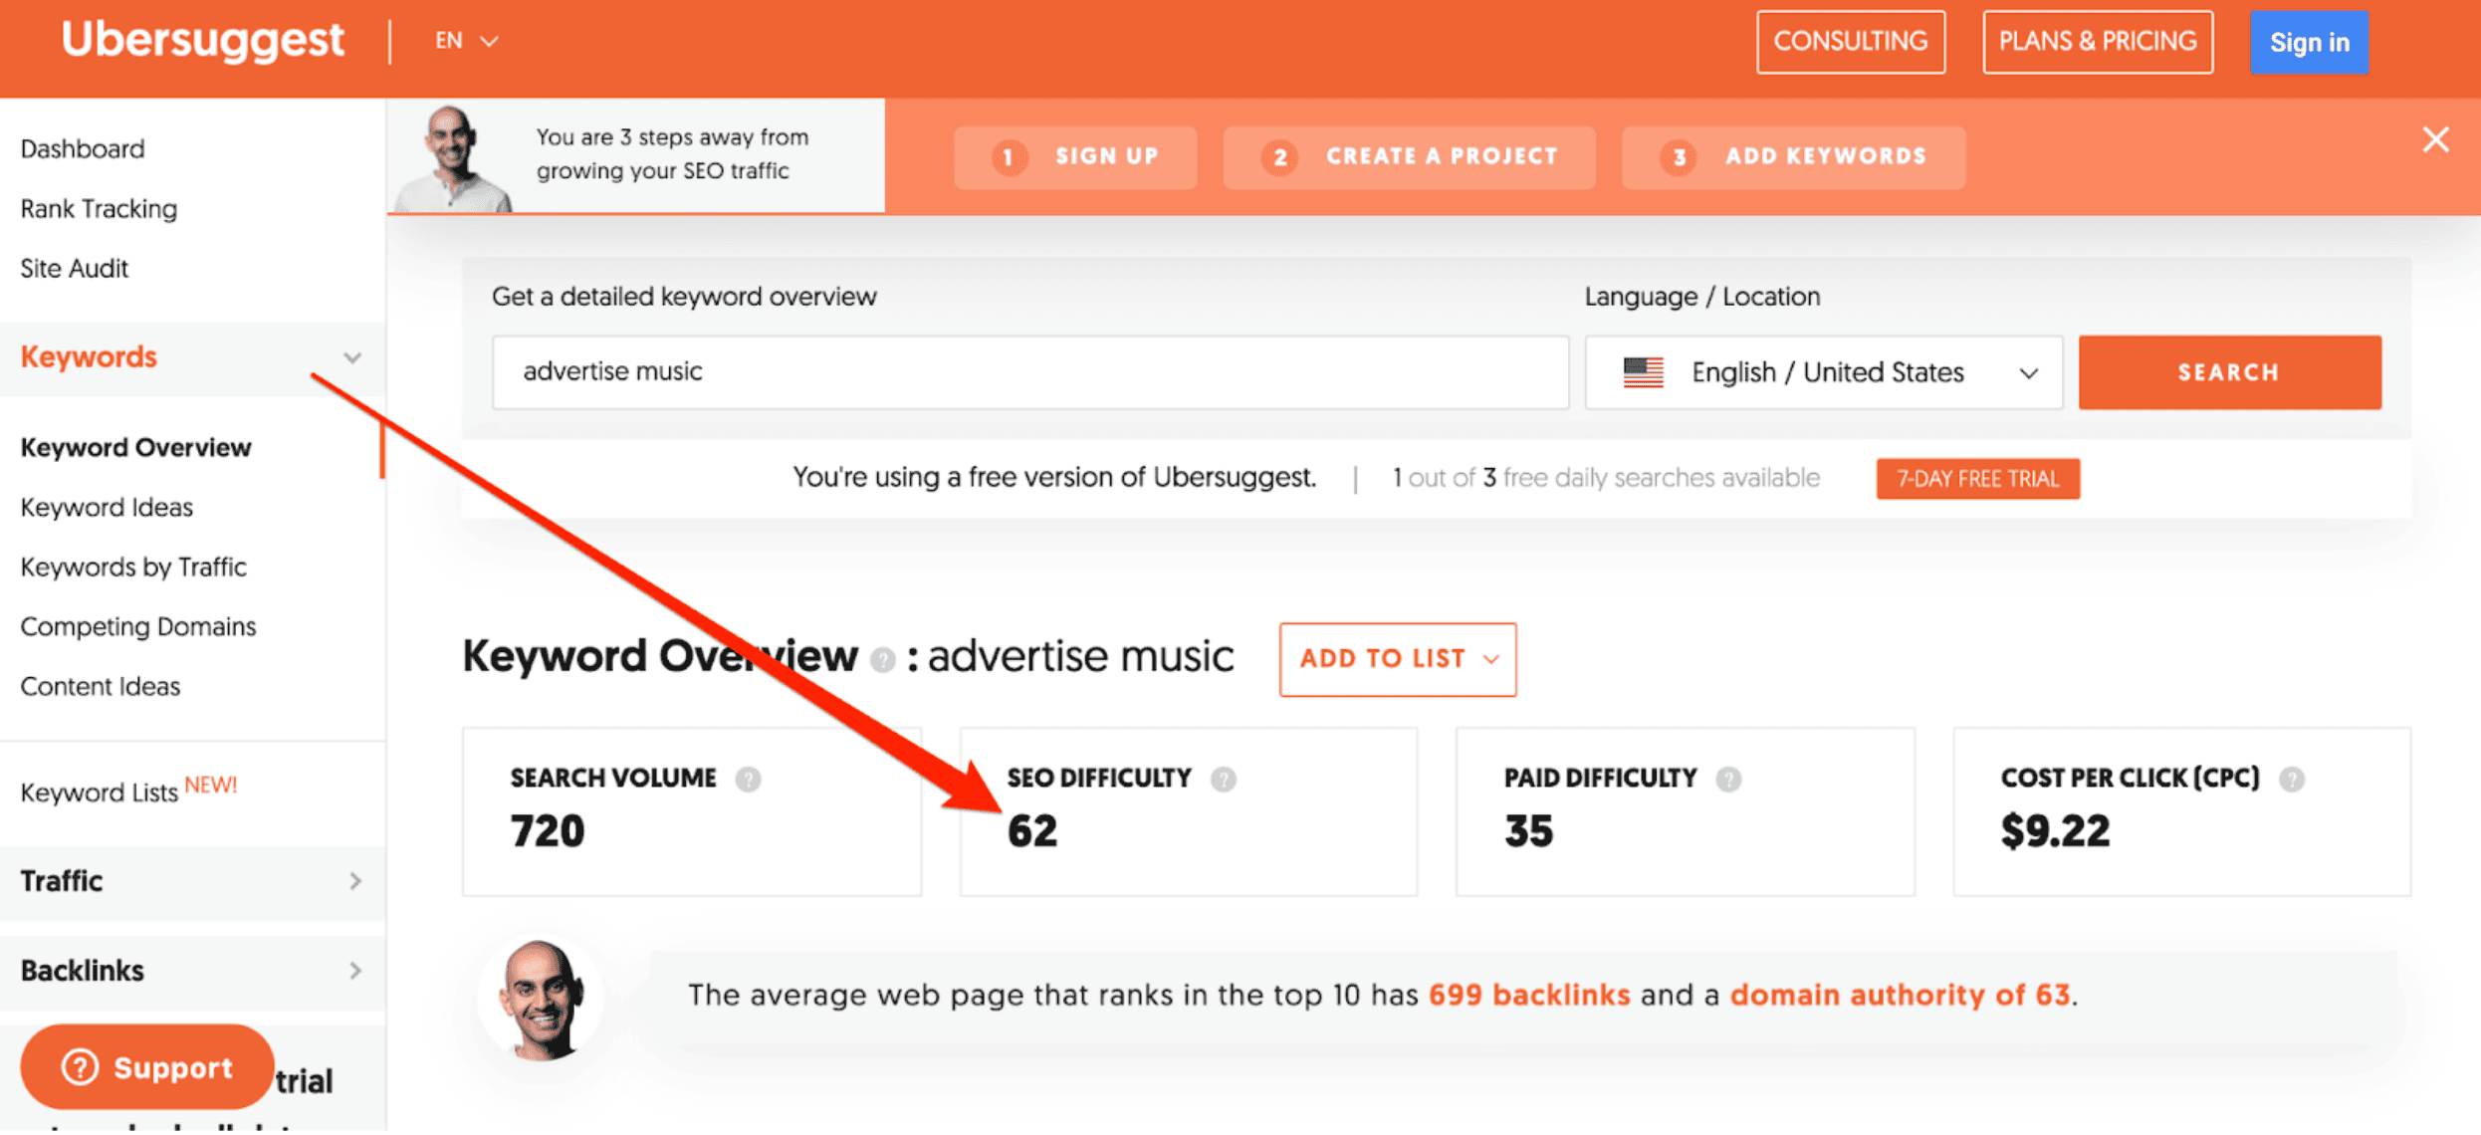The width and height of the screenshot is (2481, 1135).
Task: Click Paid Difficulty help icon
Action: [1728, 780]
